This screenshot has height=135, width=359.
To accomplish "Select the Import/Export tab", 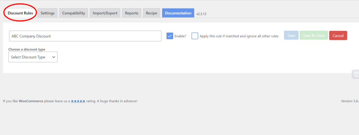I will point(105,13).
